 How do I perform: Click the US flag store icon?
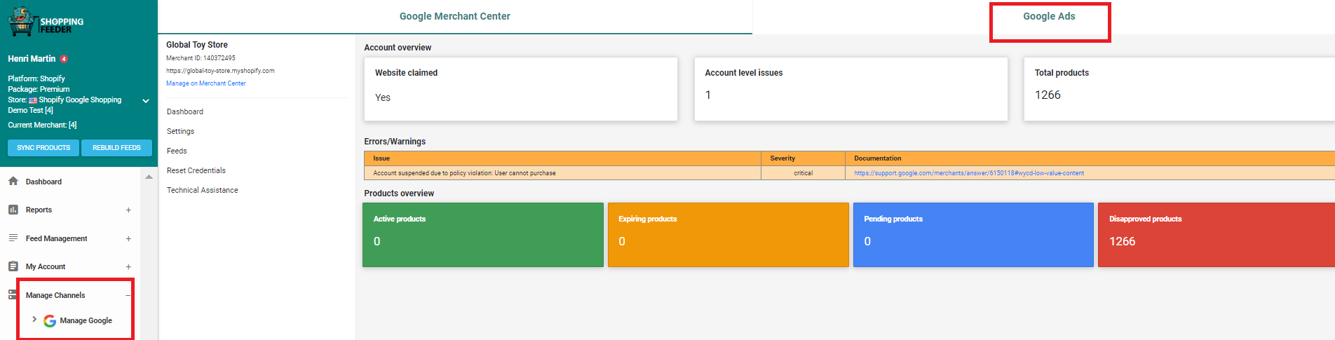(x=33, y=100)
